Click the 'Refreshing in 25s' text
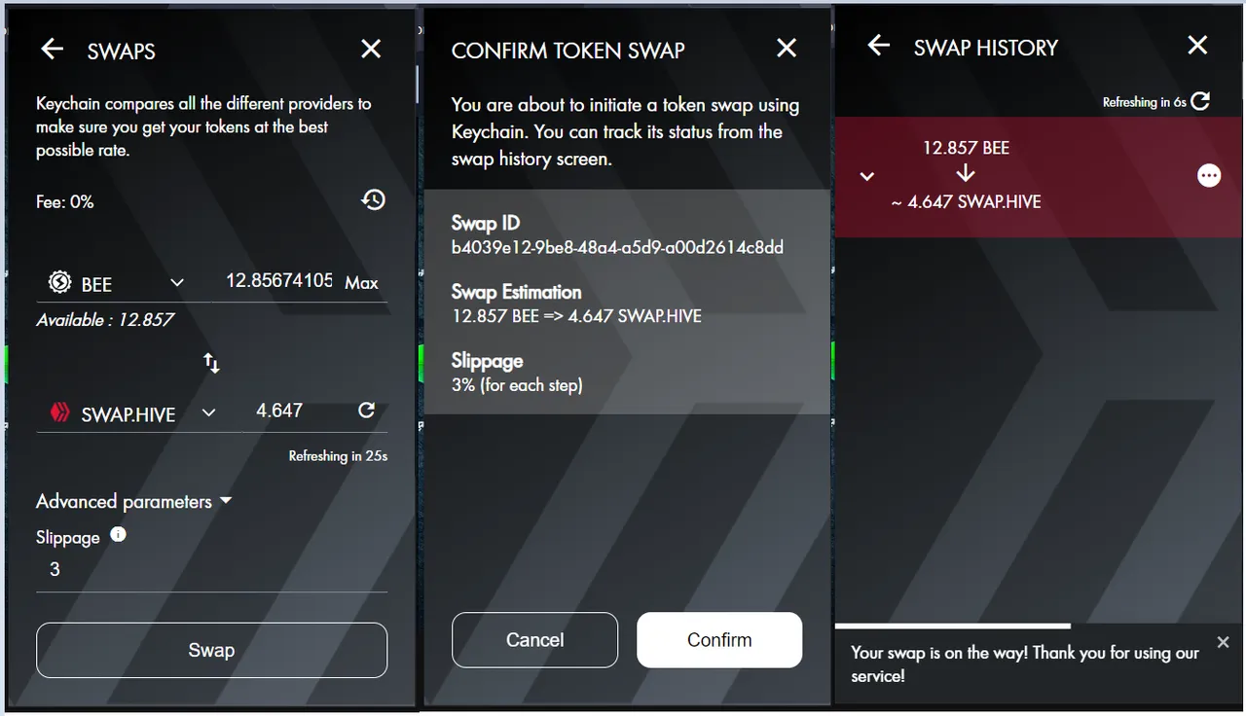The image size is (1246, 716). click(x=338, y=455)
